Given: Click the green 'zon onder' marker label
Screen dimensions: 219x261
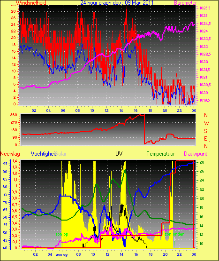Looking at the screenshot, I should pos(174,234).
